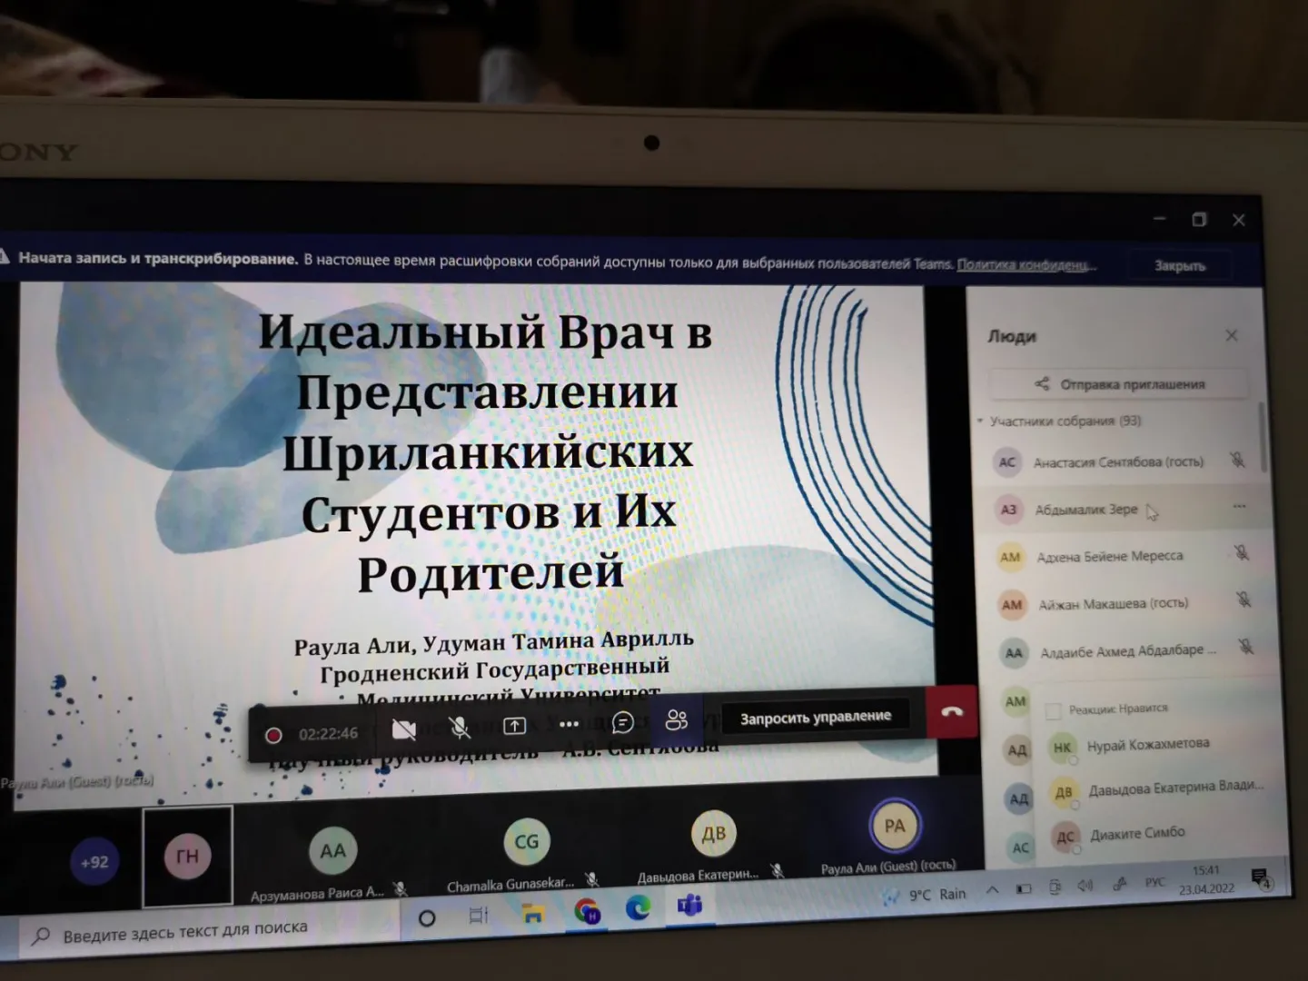Hang up with the red leave button
Viewport: 1308px width, 981px height.
(x=952, y=712)
